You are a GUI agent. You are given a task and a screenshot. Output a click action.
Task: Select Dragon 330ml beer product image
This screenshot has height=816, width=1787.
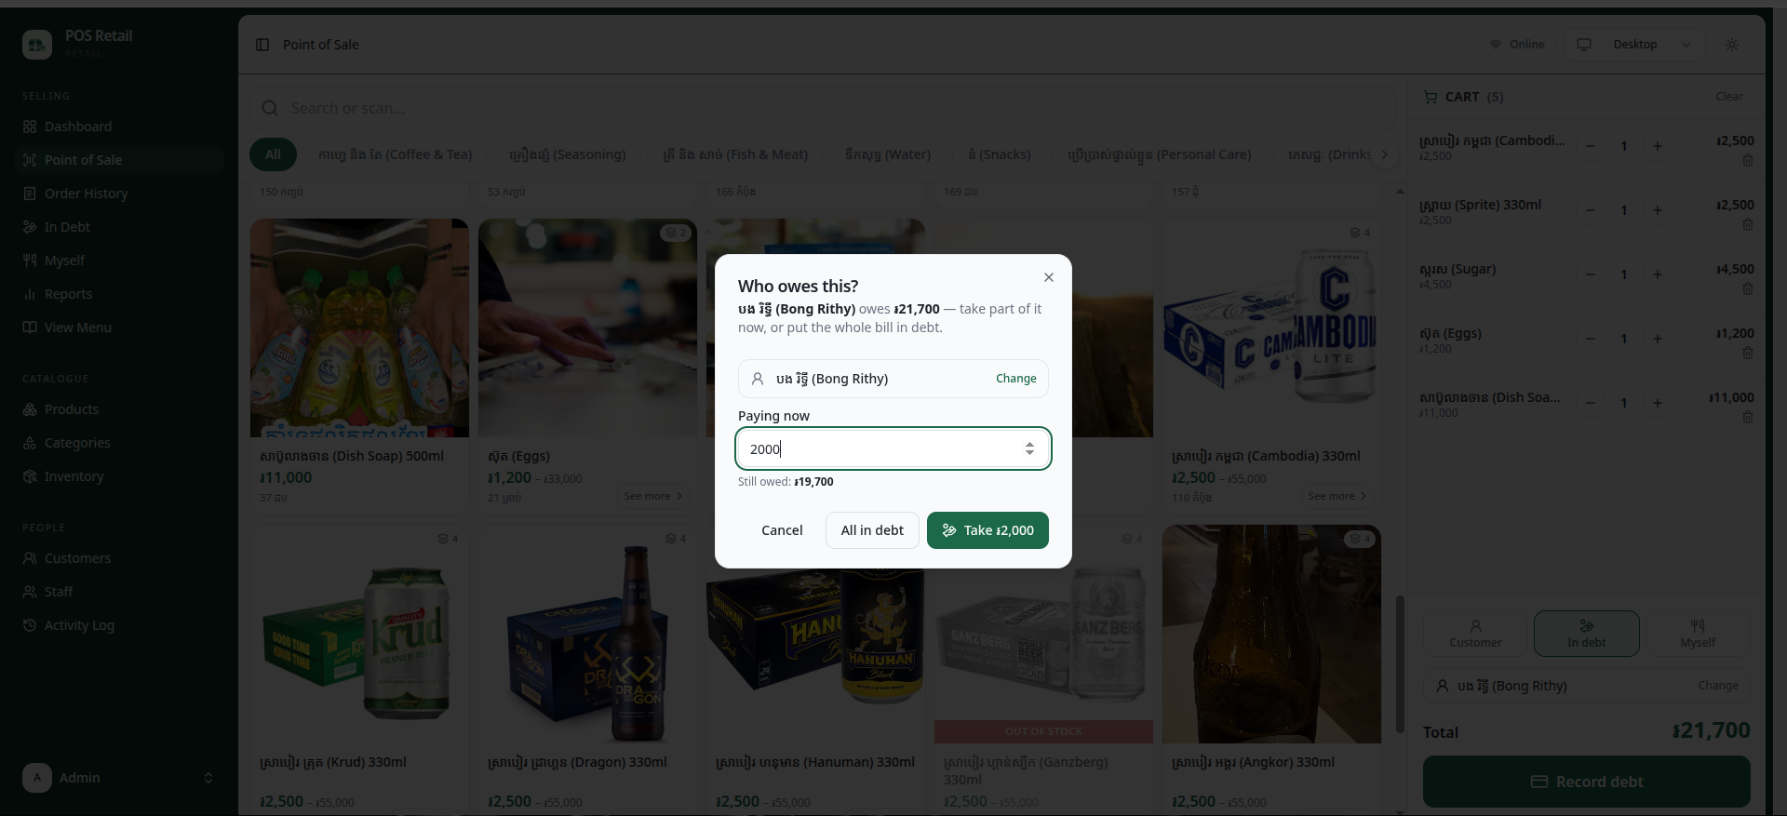click(587, 634)
